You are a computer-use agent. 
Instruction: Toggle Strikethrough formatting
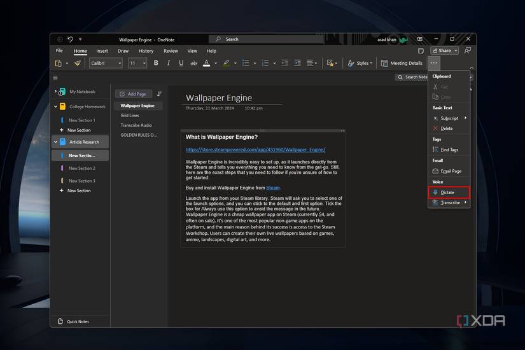point(193,63)
